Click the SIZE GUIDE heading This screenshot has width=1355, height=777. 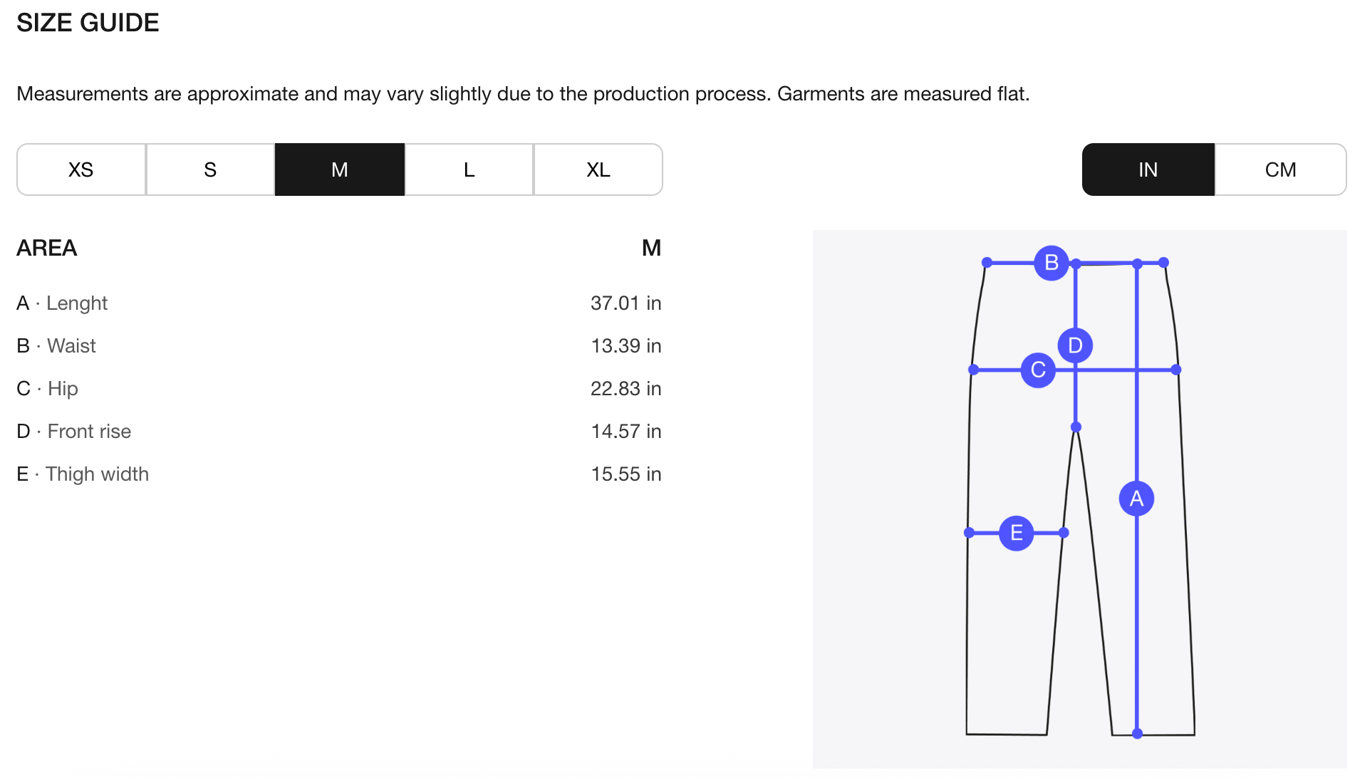[88, 23]
